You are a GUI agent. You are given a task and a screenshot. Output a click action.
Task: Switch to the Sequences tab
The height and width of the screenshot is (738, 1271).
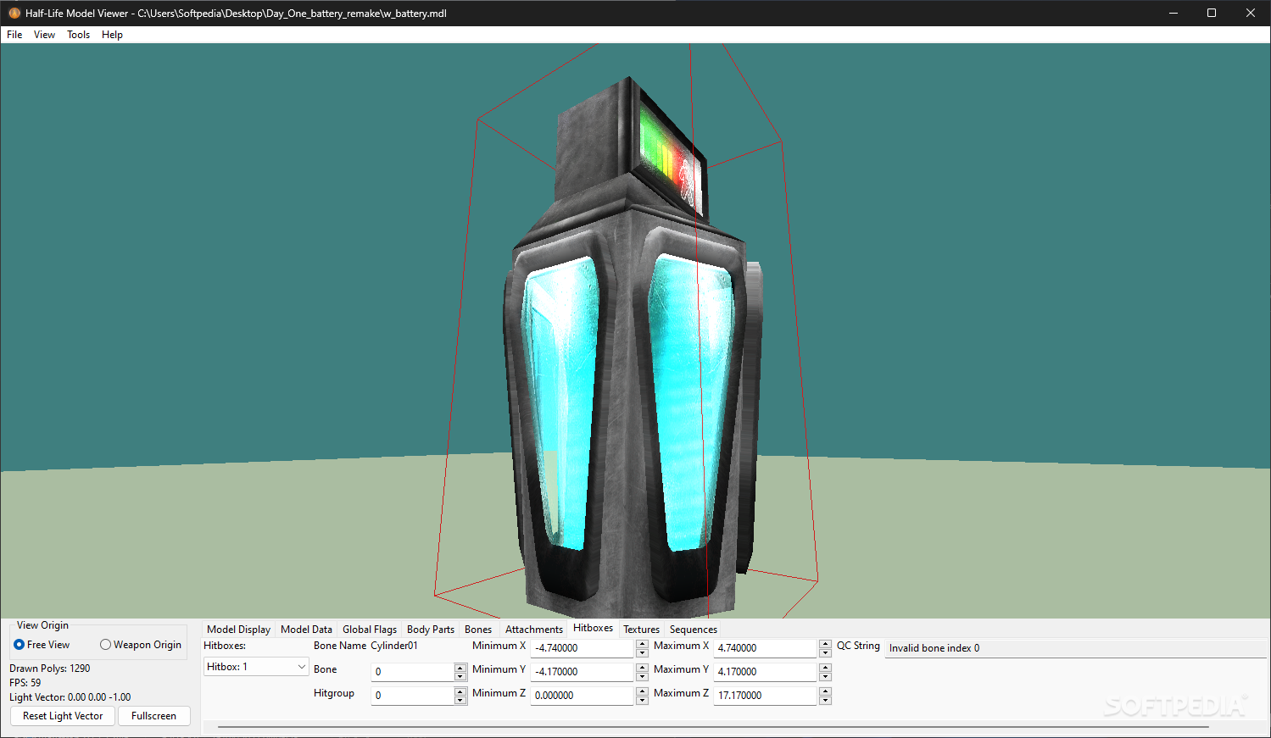(694, 630)
